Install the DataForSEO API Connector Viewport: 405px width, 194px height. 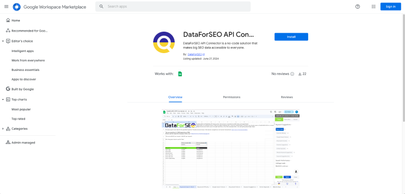tap(291, 37)
